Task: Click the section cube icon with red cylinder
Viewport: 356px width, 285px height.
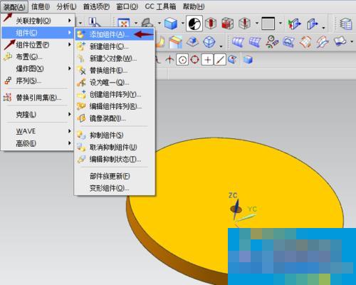Action: [x=211, y=24]
